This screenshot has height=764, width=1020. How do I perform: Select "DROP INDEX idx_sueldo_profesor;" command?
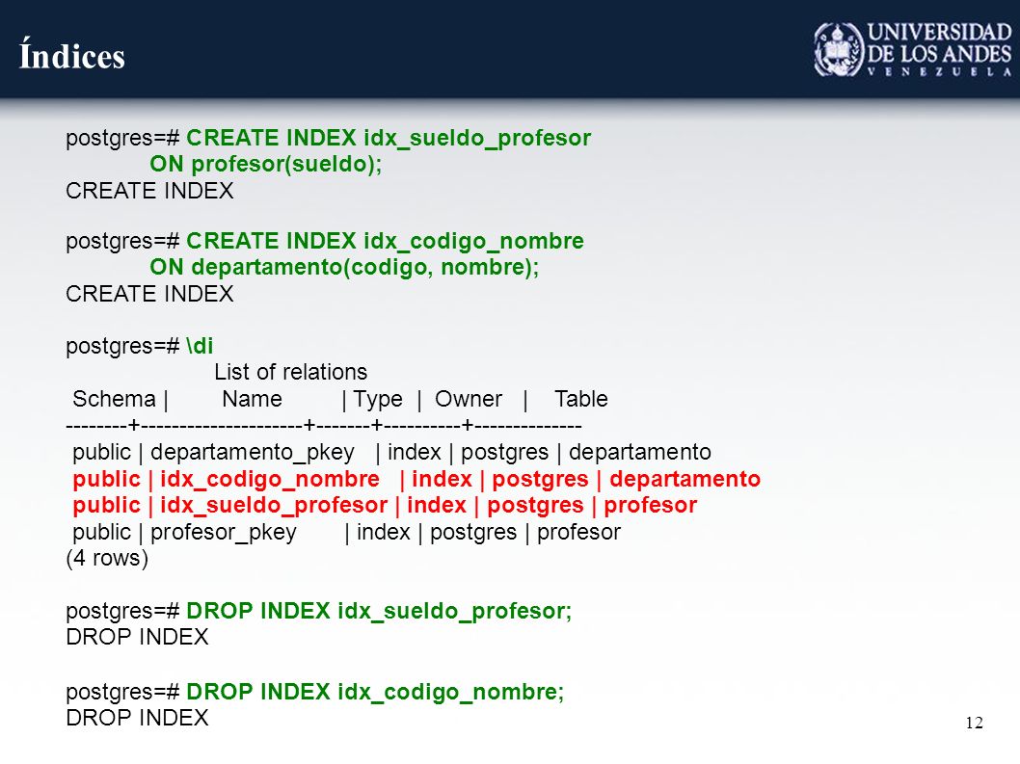379,611
